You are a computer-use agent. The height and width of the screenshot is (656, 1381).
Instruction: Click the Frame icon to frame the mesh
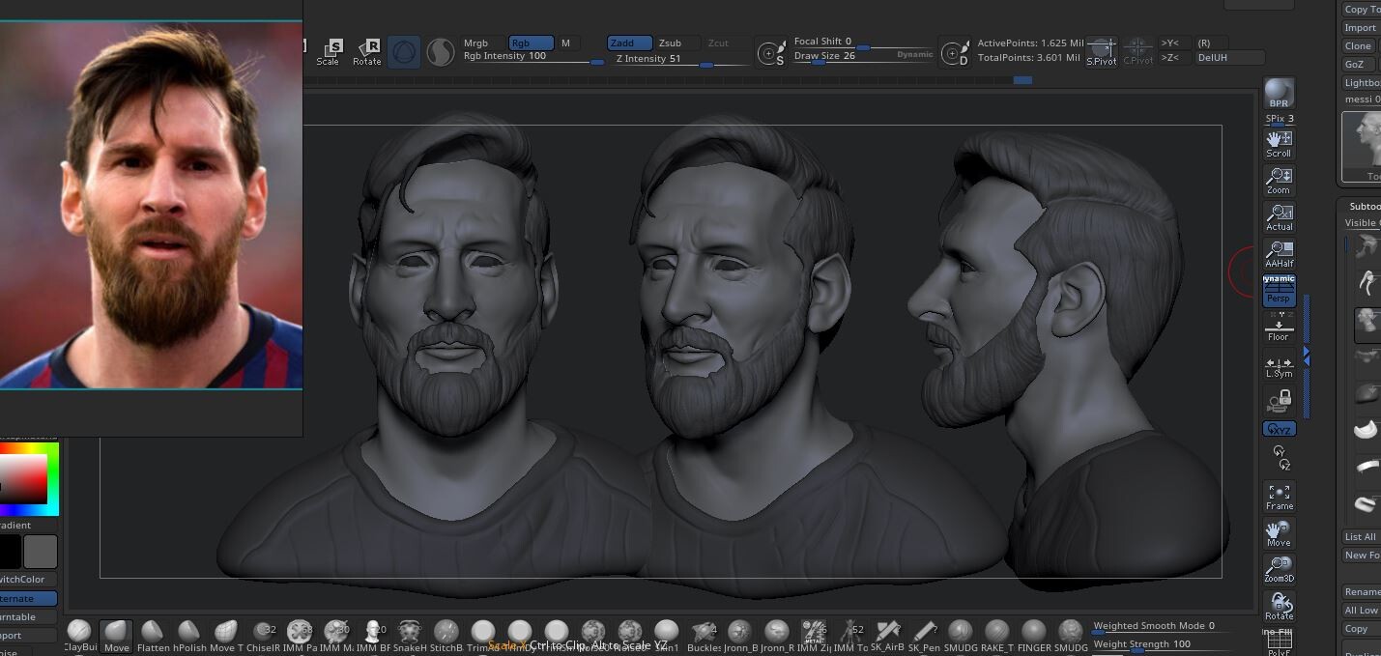[x=1279, y=493]
